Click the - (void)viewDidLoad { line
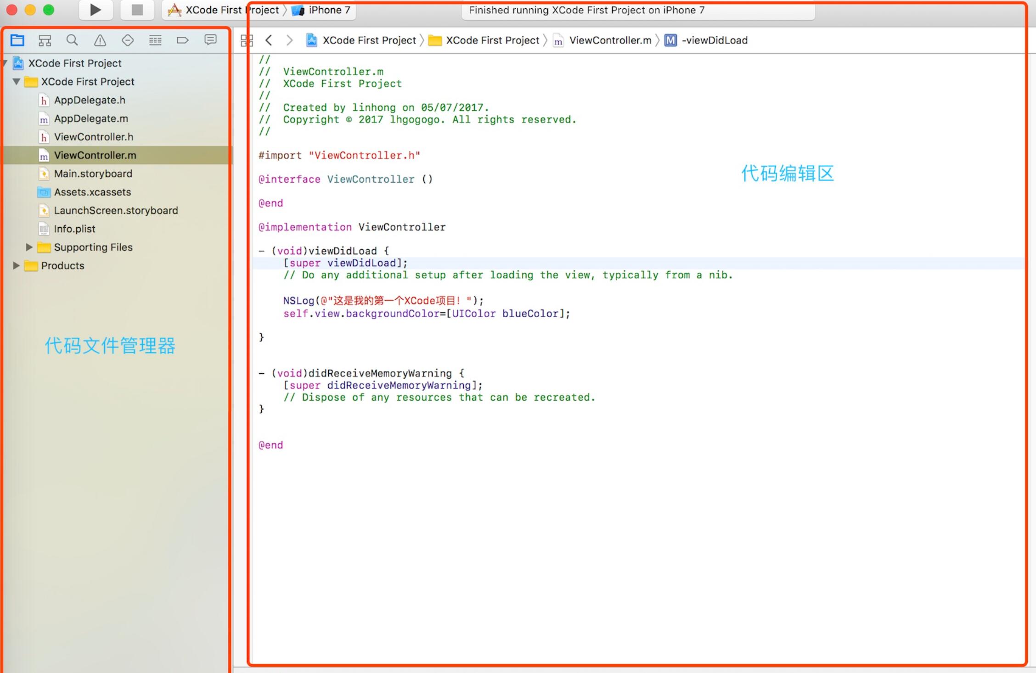The image size is (1036, 673). (x=324, y=251)
